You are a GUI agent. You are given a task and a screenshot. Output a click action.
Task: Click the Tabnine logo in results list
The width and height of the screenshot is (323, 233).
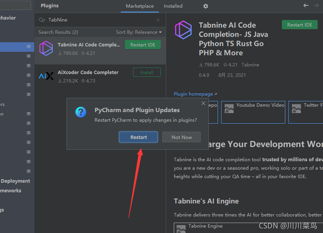46,48
